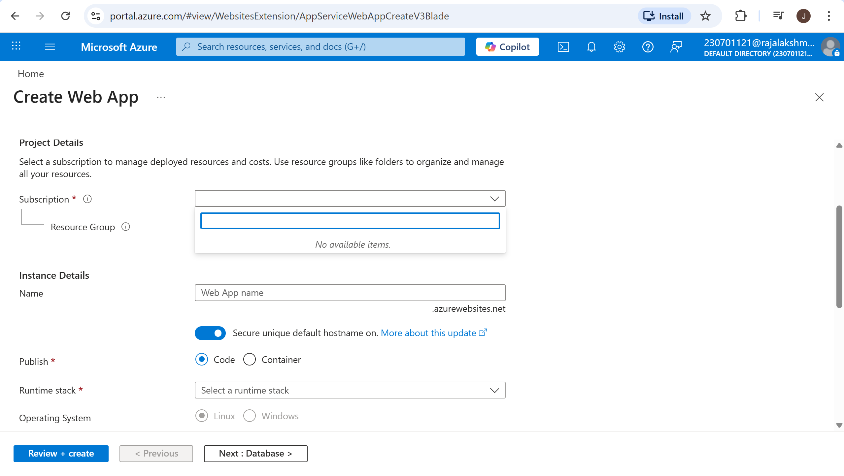Image resolution: width=844 pixels, height=476 pixels.
Task: Open the Runtime stack dropdown
Action: click(x=350, y=390)
